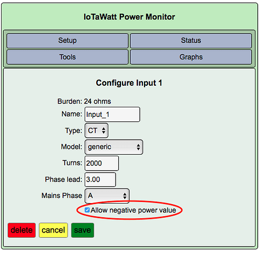The image size is (266, 263).
Task: Focus the Phase lead input field
Action: coord(100,179)
